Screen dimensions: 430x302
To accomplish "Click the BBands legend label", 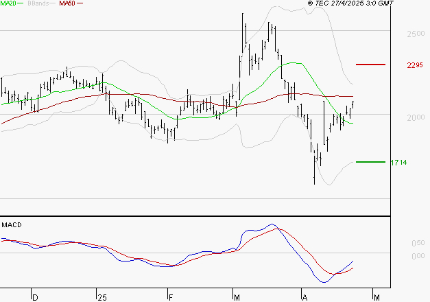I will click(x=38, y=3).
